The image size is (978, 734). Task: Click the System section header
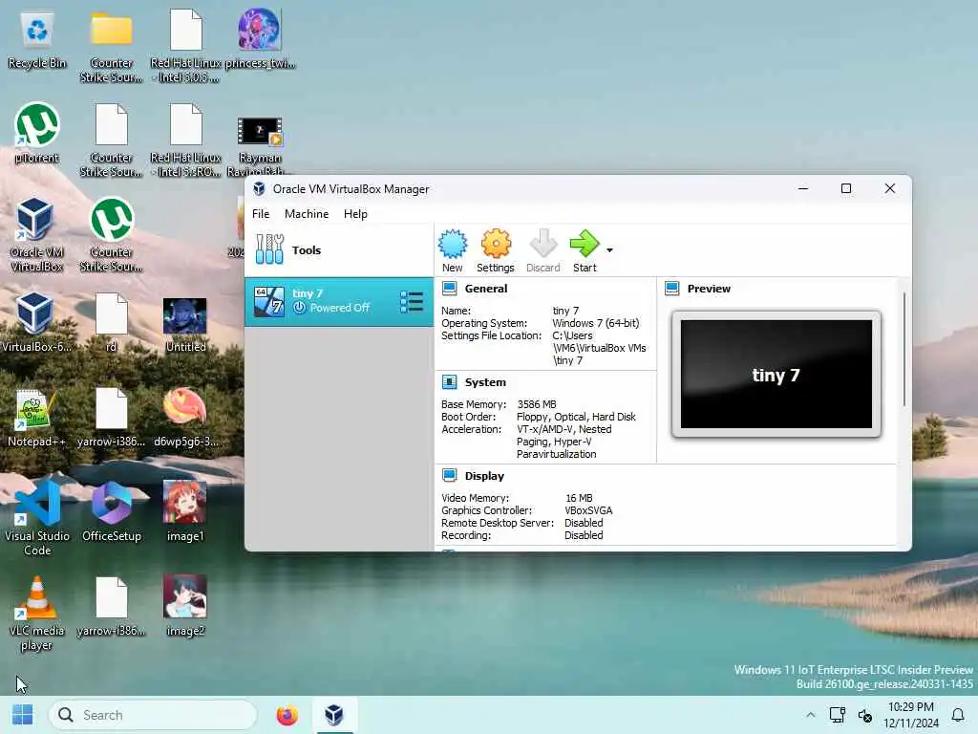tap(485, 382)
